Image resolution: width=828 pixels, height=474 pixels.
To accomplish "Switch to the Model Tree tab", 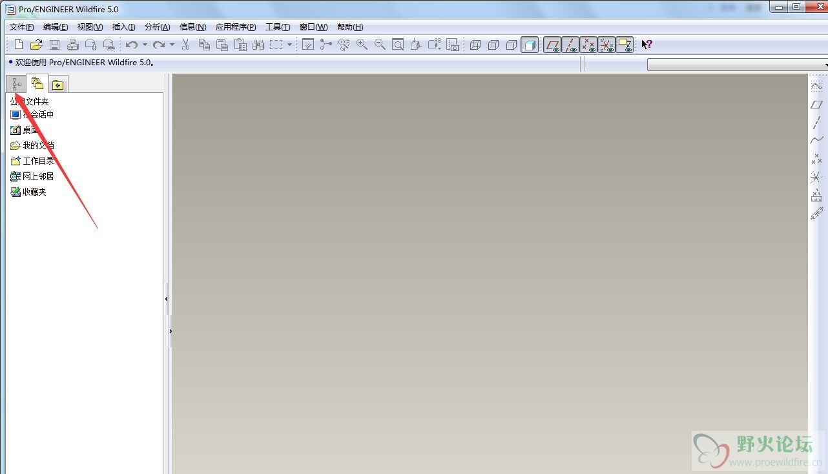I will [x=16, y=84].
